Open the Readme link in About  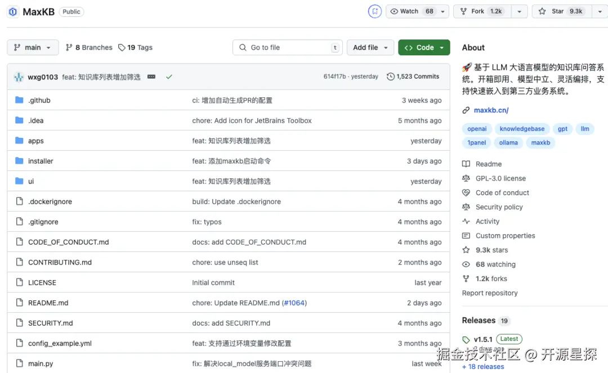[489, 164]
